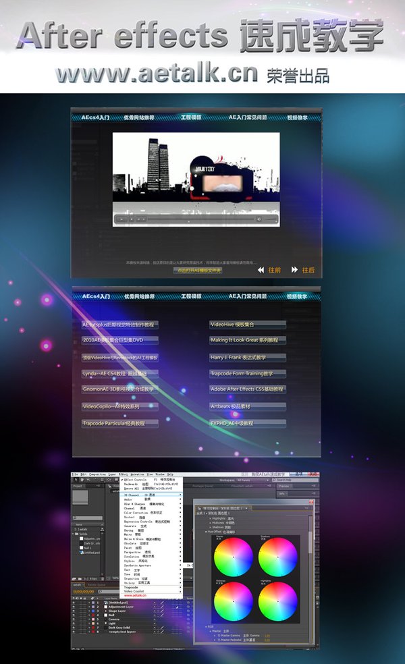
Task: Switch to the Project panel tab
Action: tap(79, 486)
